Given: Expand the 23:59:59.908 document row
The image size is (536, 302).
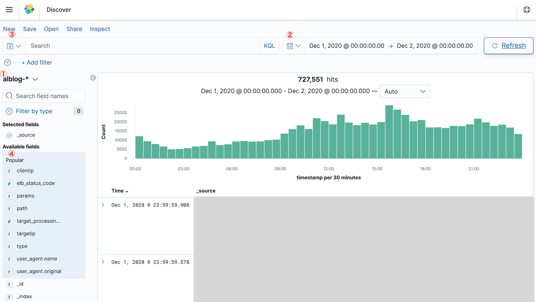Looking at the screenshot, I should click(x=103, y=205).
